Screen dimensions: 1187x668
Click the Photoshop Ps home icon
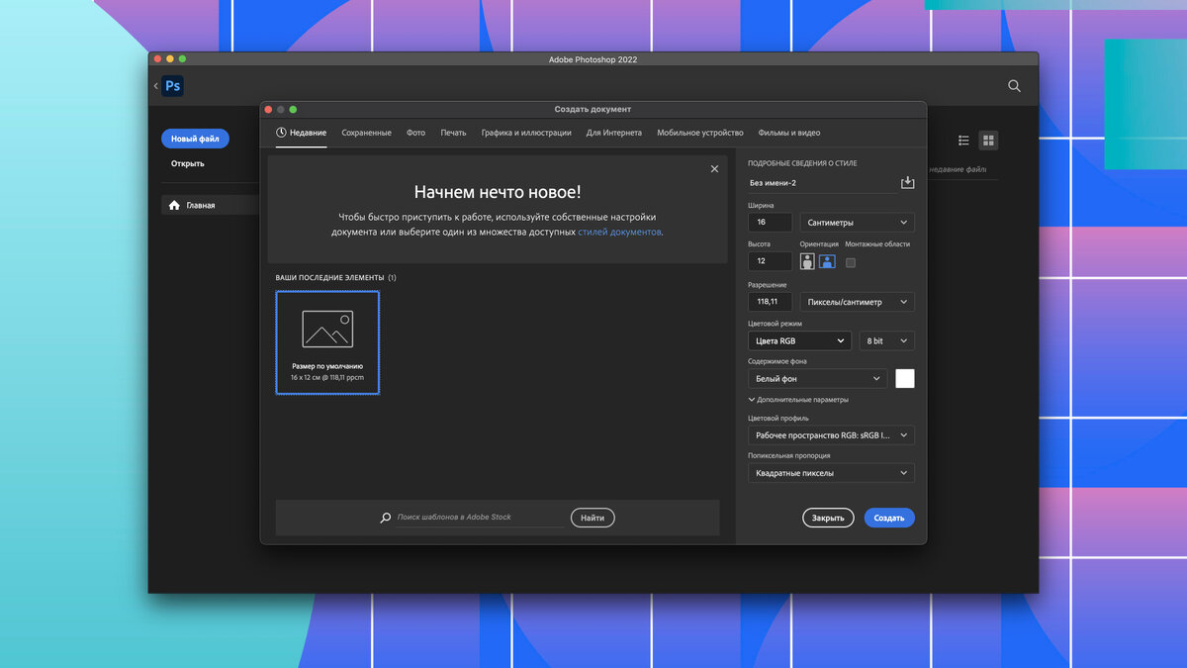[173, 86]
